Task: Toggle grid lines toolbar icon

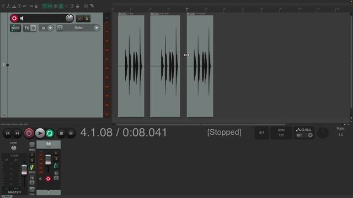Action: (x=66, y=6)
